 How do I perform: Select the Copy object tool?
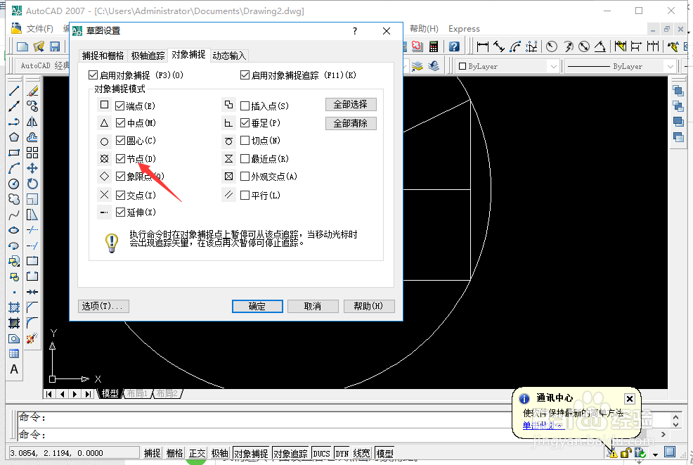click(x=32, y=106)
